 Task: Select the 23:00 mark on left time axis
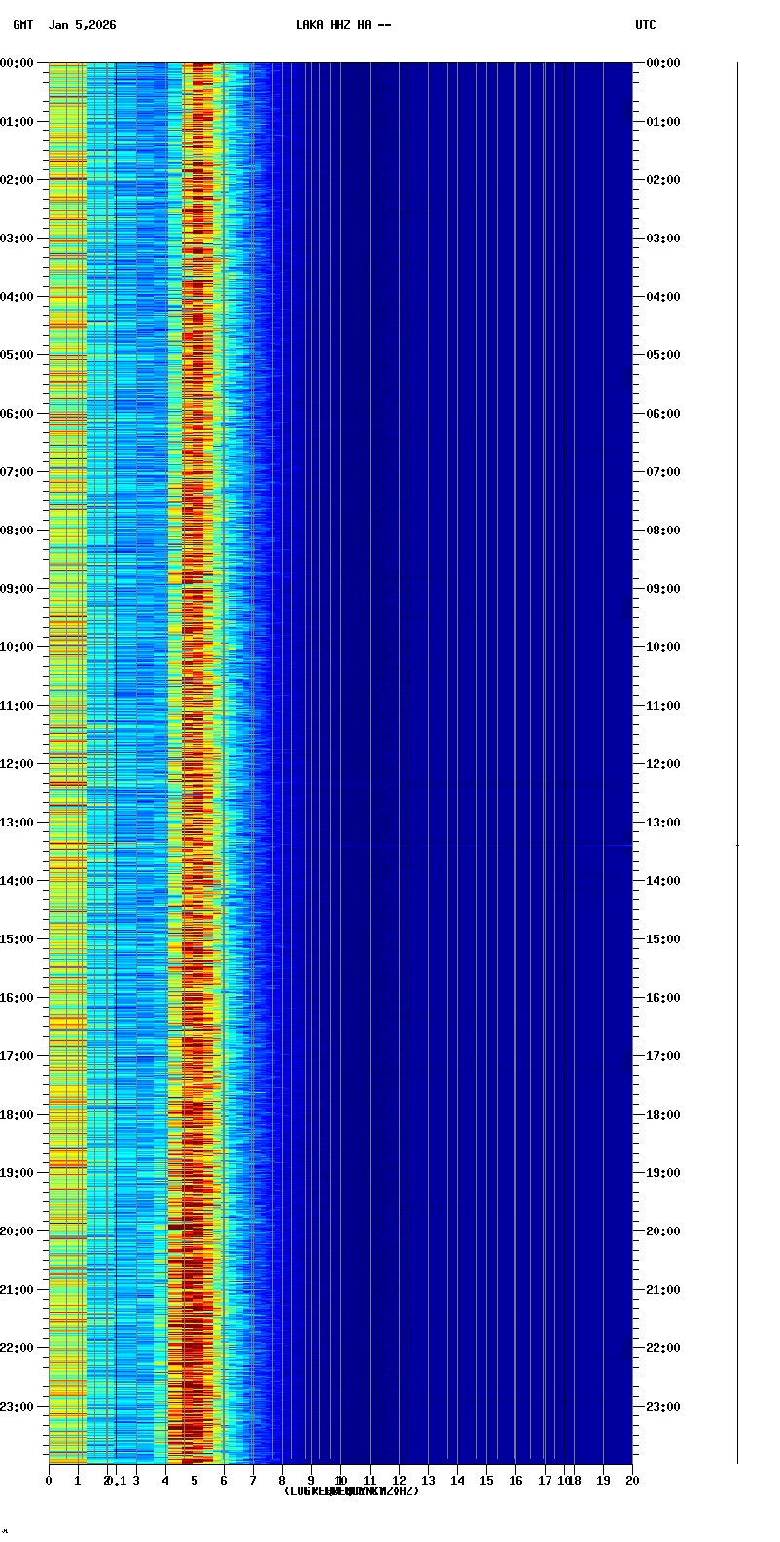pyautogui.click(x=18, y=1407)
